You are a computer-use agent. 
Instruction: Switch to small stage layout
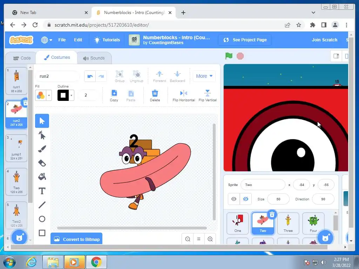tap(336, 56)
